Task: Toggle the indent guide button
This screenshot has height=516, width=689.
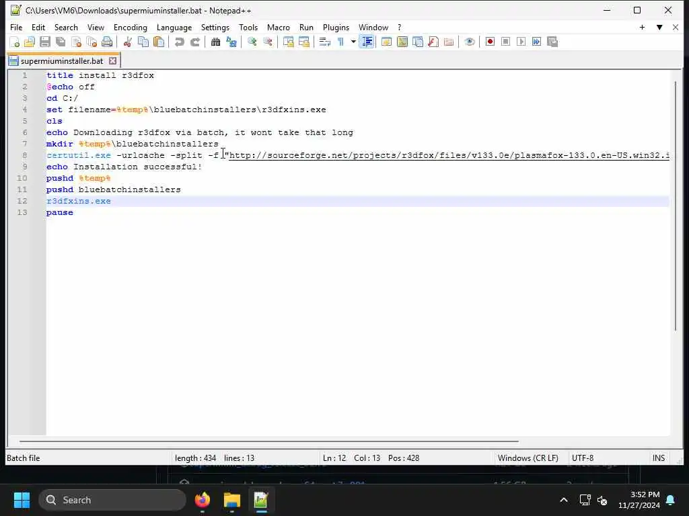Action: [367, 42]
